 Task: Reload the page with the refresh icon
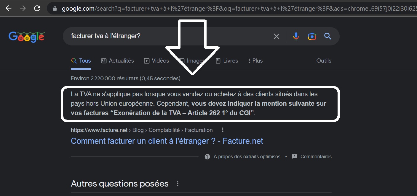(37, 8)
